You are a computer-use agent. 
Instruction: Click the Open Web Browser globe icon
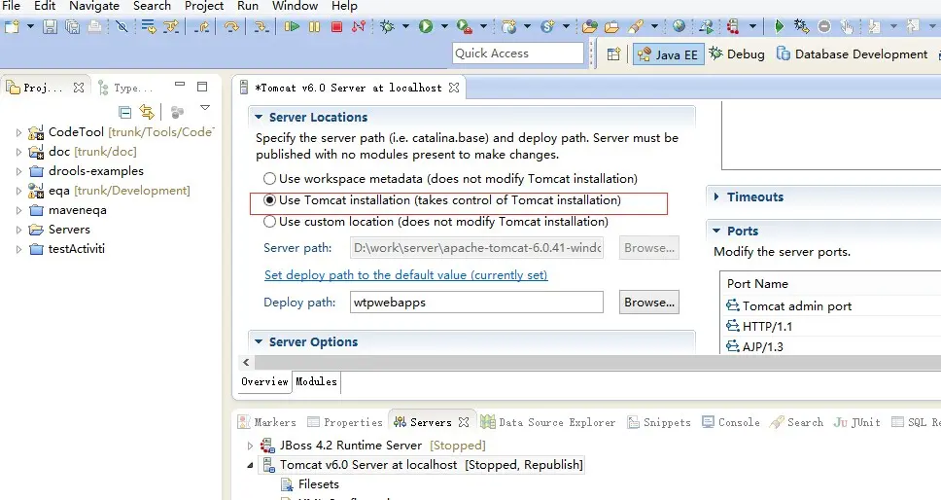pyautogui.click(x=679, y=26)
